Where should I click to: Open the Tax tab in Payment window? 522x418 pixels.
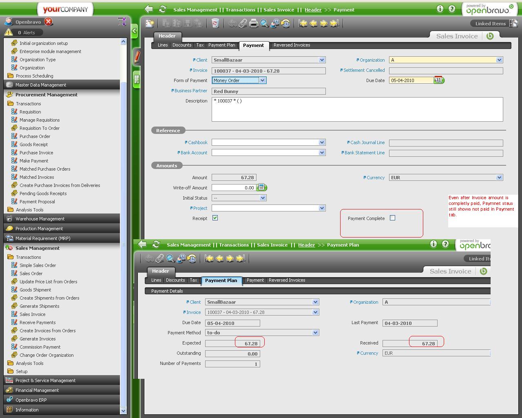pos(200,45)
